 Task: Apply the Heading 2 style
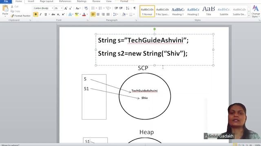[193, 11]
